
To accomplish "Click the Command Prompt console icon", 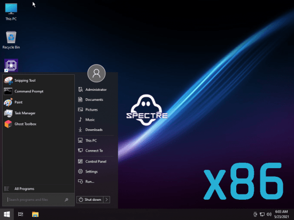I will click(8, 91).
